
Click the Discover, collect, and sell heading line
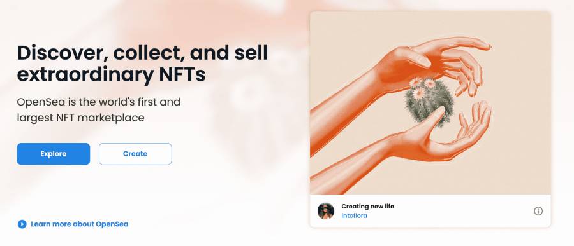(x=142, y=53)
